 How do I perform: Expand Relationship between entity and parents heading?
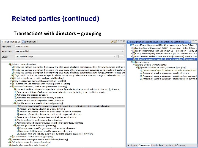[11, 78]
